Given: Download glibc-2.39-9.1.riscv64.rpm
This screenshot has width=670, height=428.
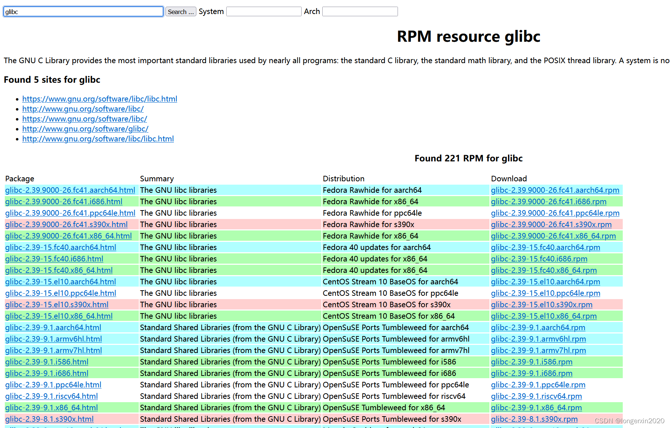Looking at the screenshot, I should click(536, 396).
